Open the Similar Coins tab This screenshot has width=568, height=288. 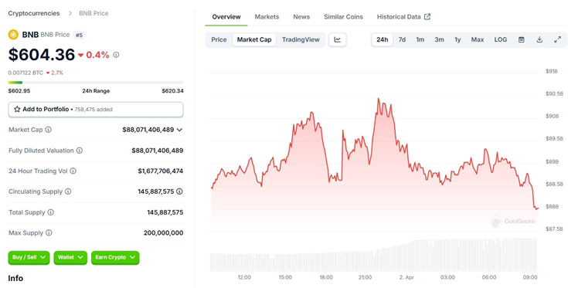(343, 17)
